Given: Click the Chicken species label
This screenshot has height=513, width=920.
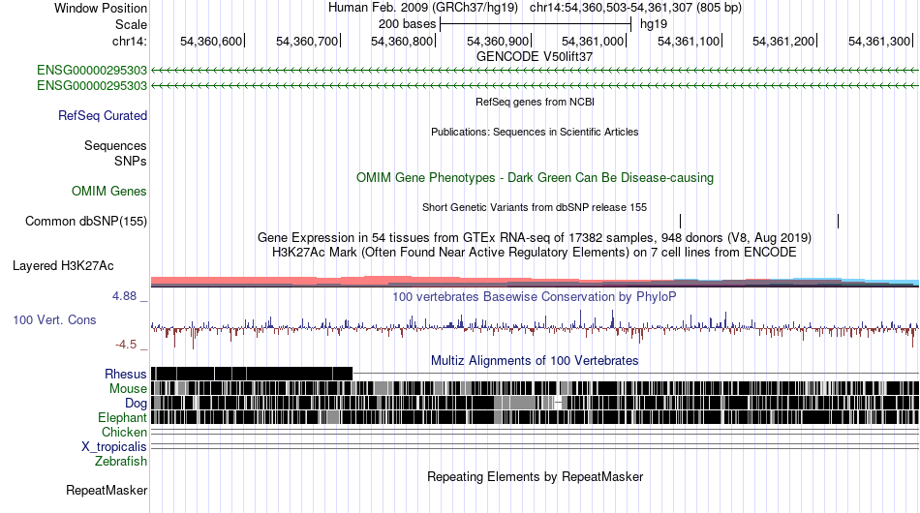Looking at the screenshot, I should tap(124, 432).
